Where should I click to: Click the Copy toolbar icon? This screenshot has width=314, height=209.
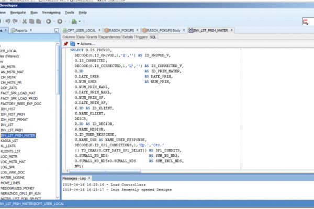point(31,21)
